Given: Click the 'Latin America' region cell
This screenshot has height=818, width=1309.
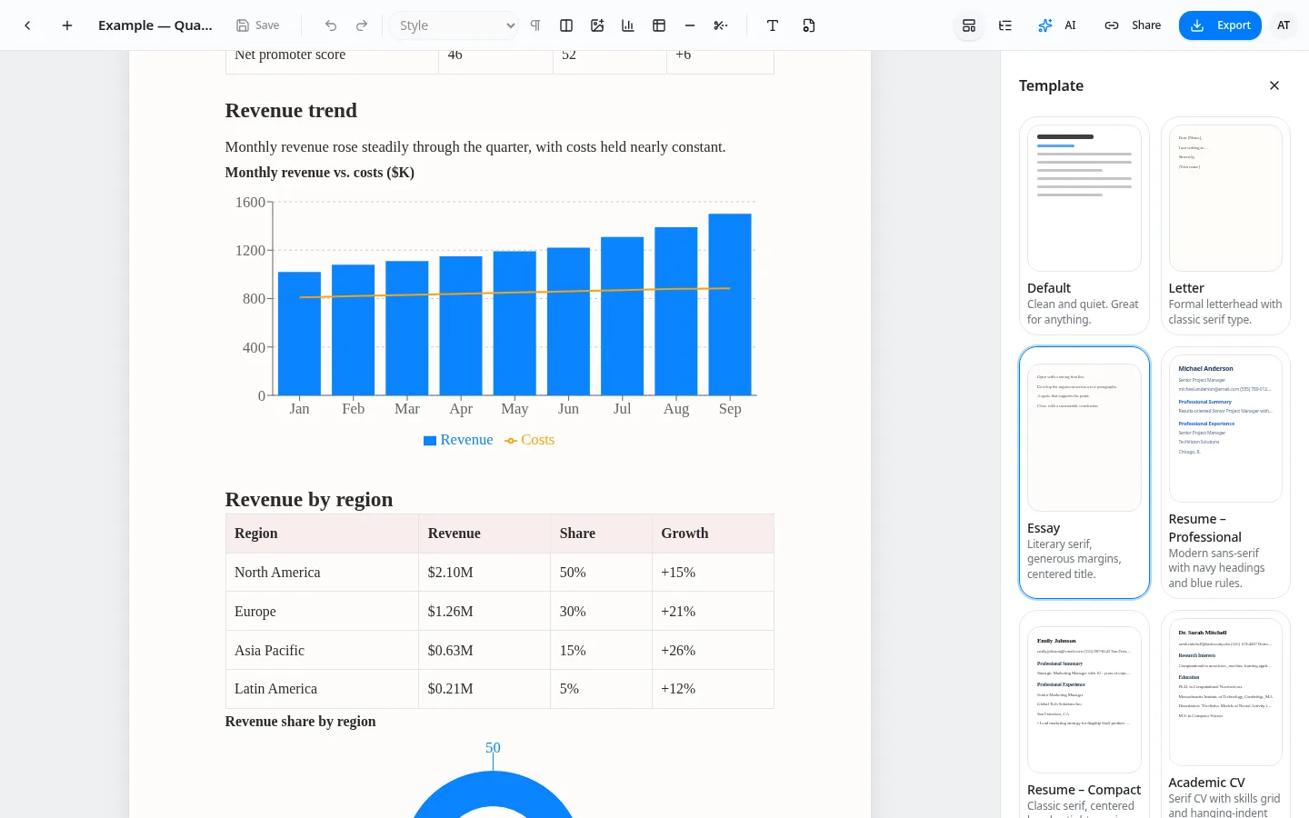Looking at the screenshot, I should (x=322, y=689).
